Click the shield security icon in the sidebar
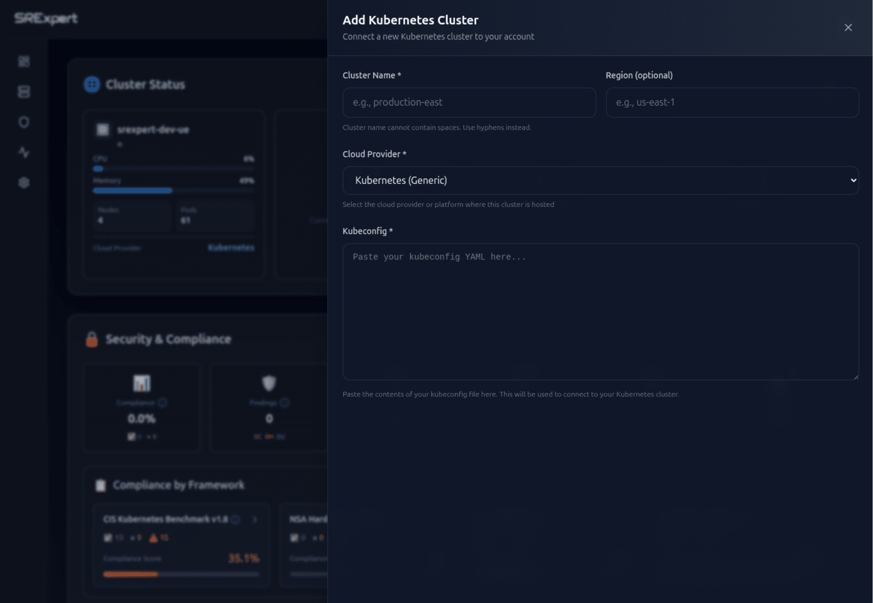Viewport: 873px width, 603px height. point(24,122)
